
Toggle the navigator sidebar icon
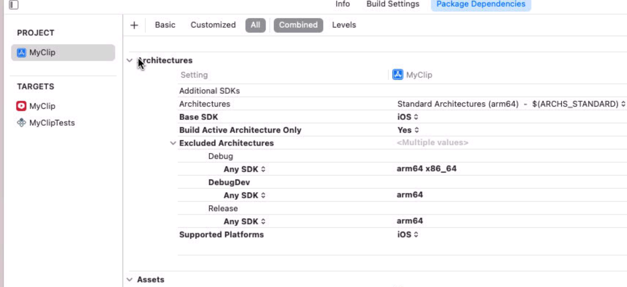point(13,5)
